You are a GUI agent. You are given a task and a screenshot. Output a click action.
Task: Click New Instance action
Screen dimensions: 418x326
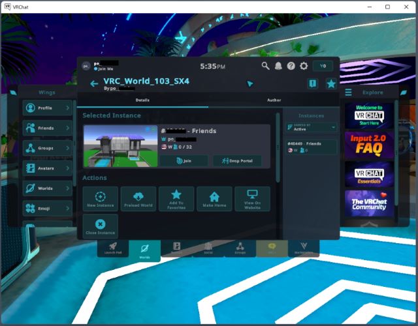(100, 199)
